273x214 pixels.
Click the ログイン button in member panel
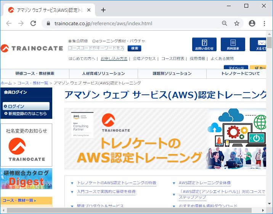(x=26, y=106)
